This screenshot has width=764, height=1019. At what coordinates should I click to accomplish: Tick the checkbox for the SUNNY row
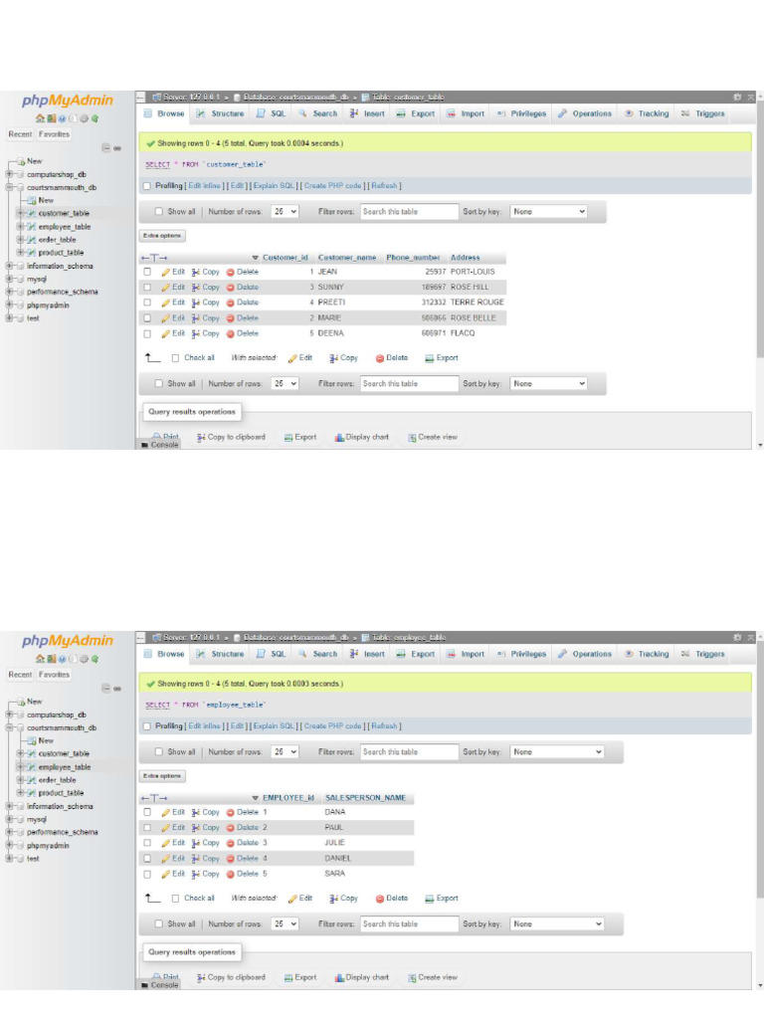click(147, 288)
